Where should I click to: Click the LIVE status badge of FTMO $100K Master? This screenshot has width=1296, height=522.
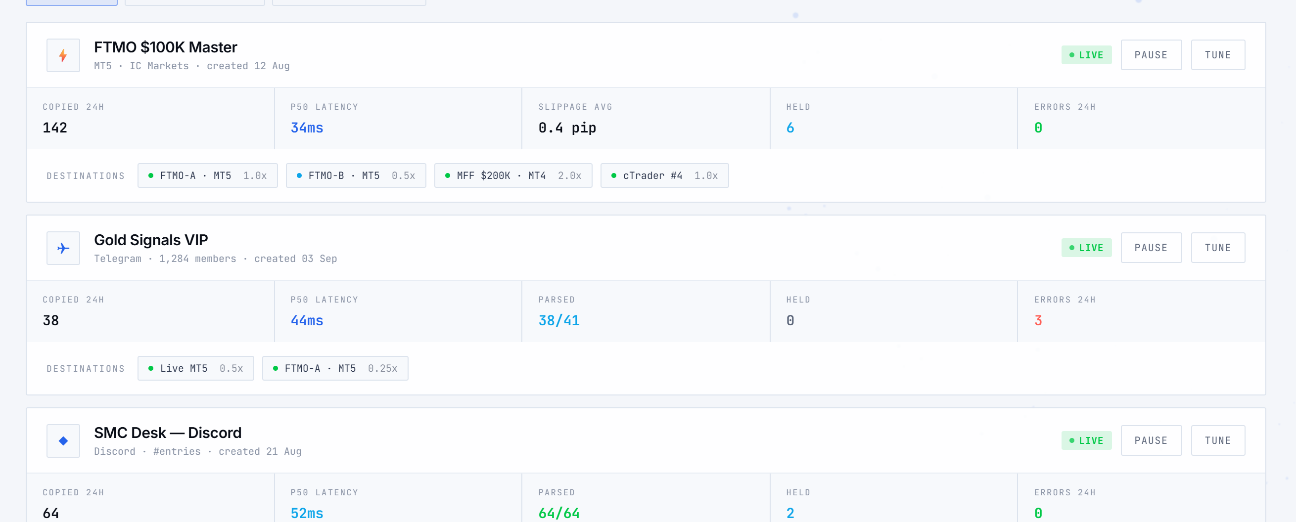click(x=1086, y=55)
